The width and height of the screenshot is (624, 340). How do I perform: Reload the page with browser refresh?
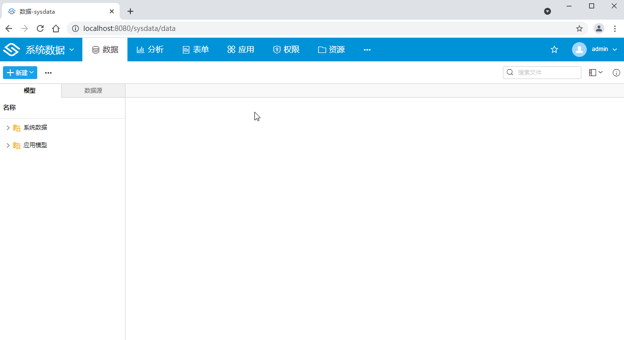(x=40, y=28)
